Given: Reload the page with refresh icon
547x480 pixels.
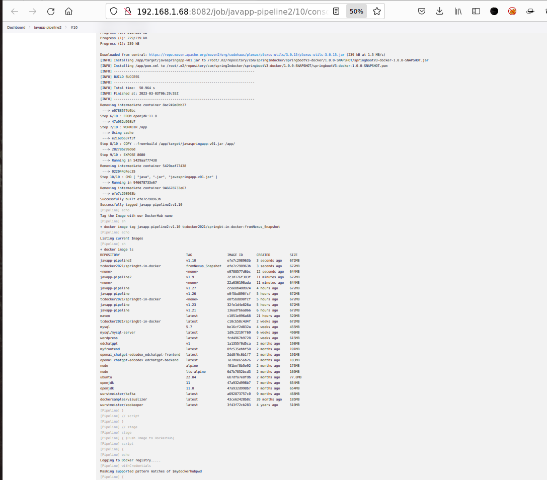Looking at the screenshot, I should (x=51, y=12).
